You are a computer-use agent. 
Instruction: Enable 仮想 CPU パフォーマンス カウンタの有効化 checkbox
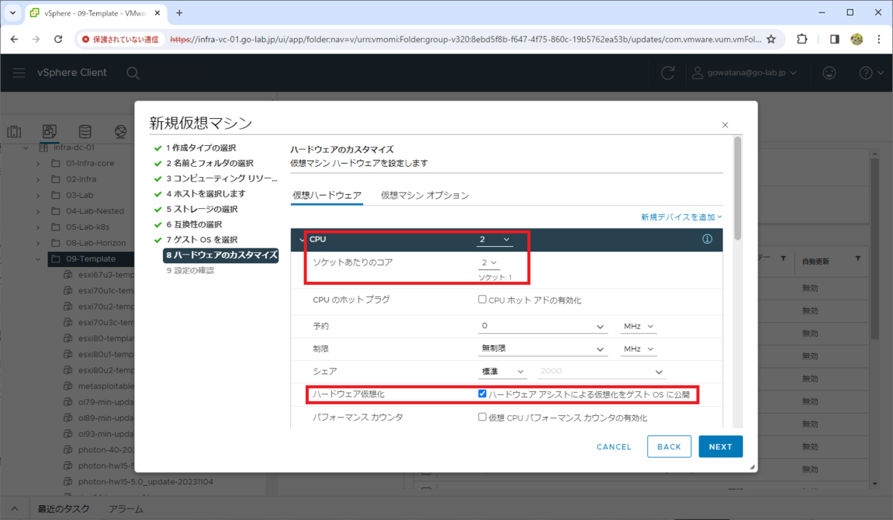[482, 417]
